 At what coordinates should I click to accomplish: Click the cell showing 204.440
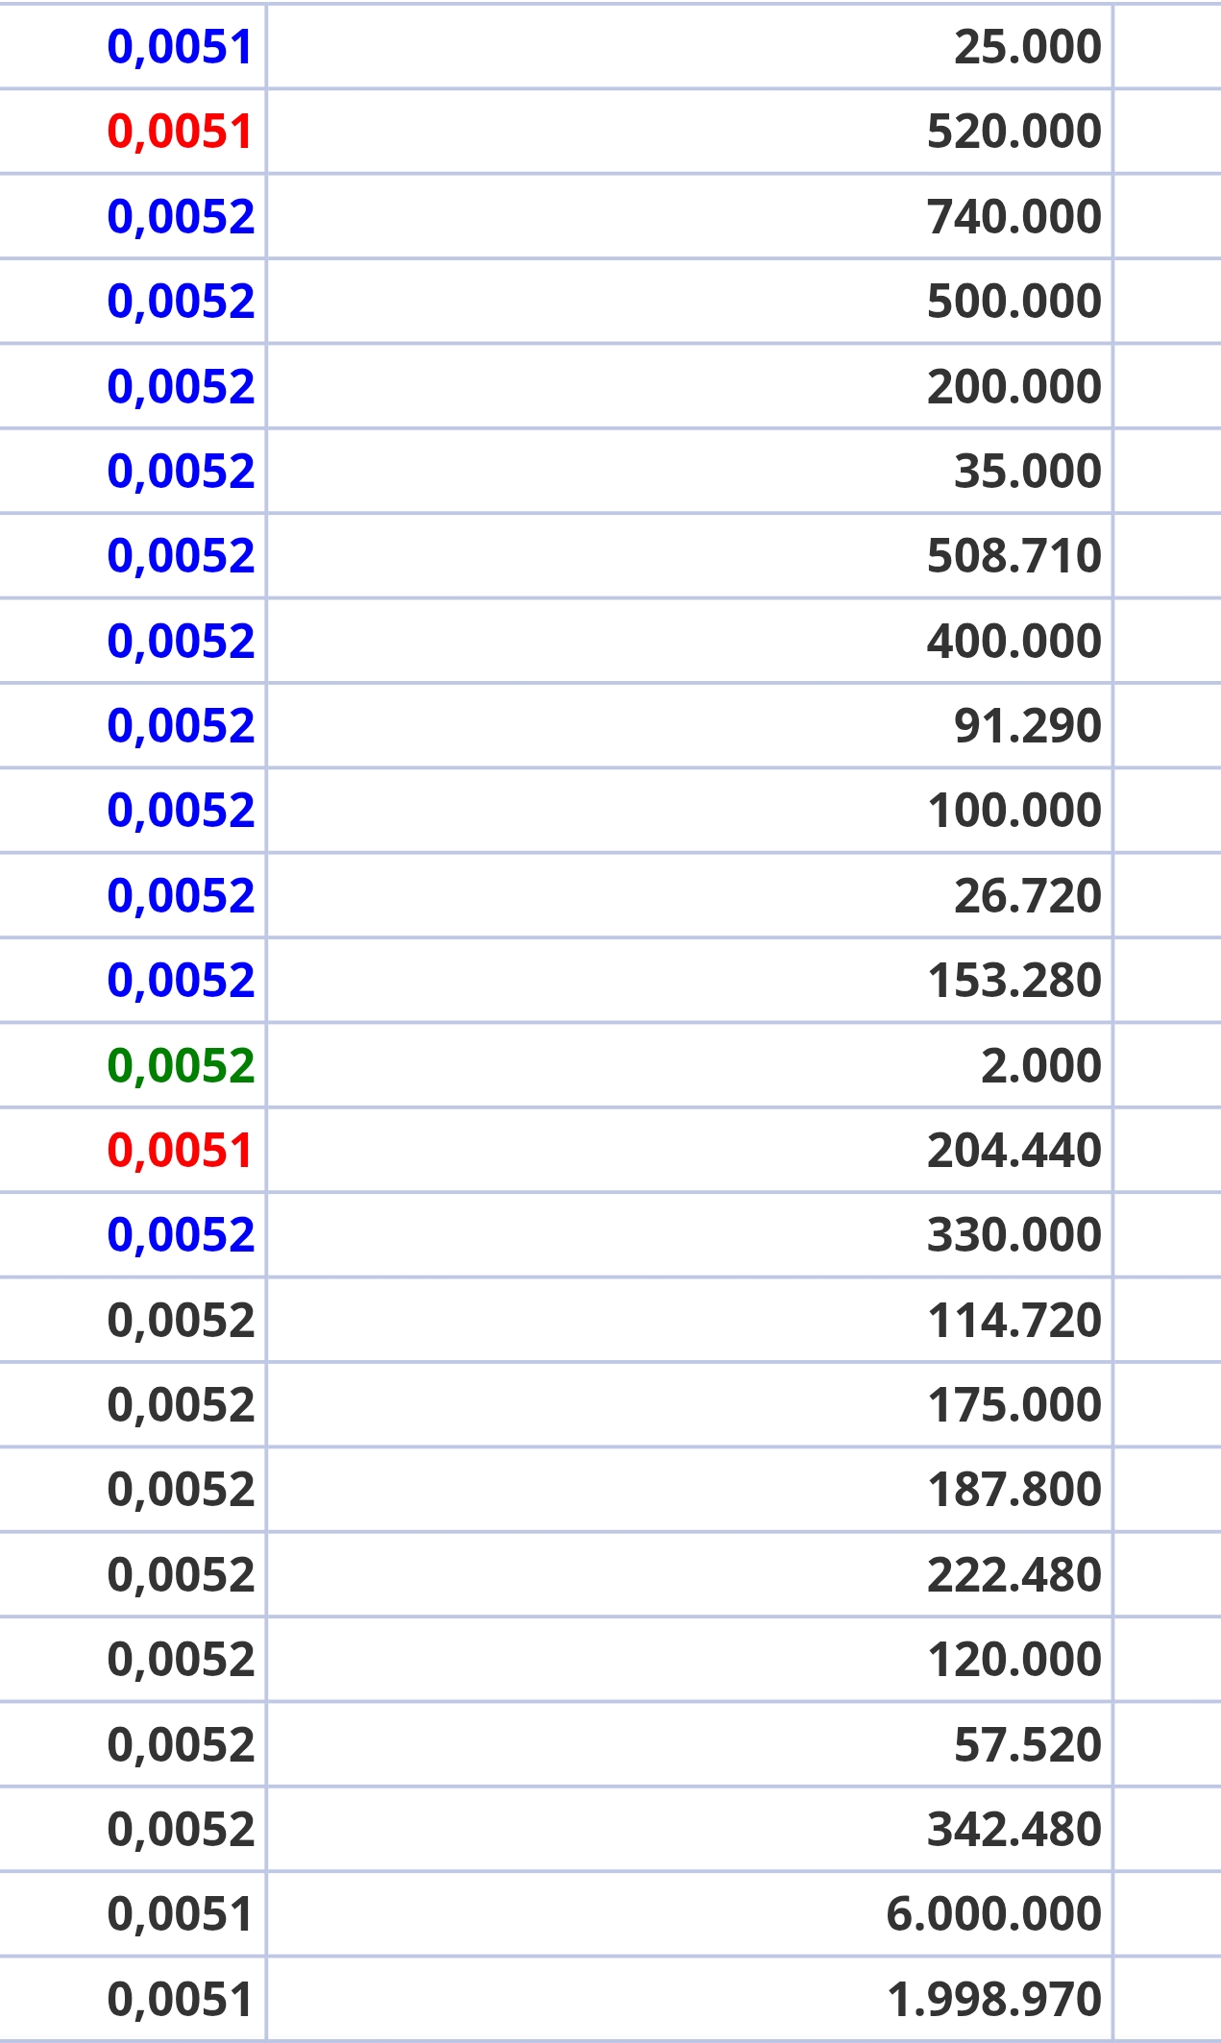[x=690, y=1150]
